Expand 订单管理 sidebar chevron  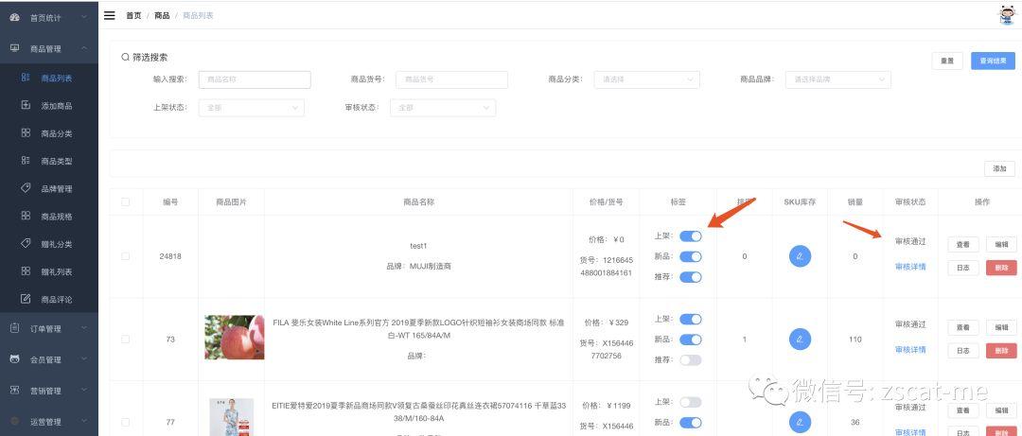84,328
